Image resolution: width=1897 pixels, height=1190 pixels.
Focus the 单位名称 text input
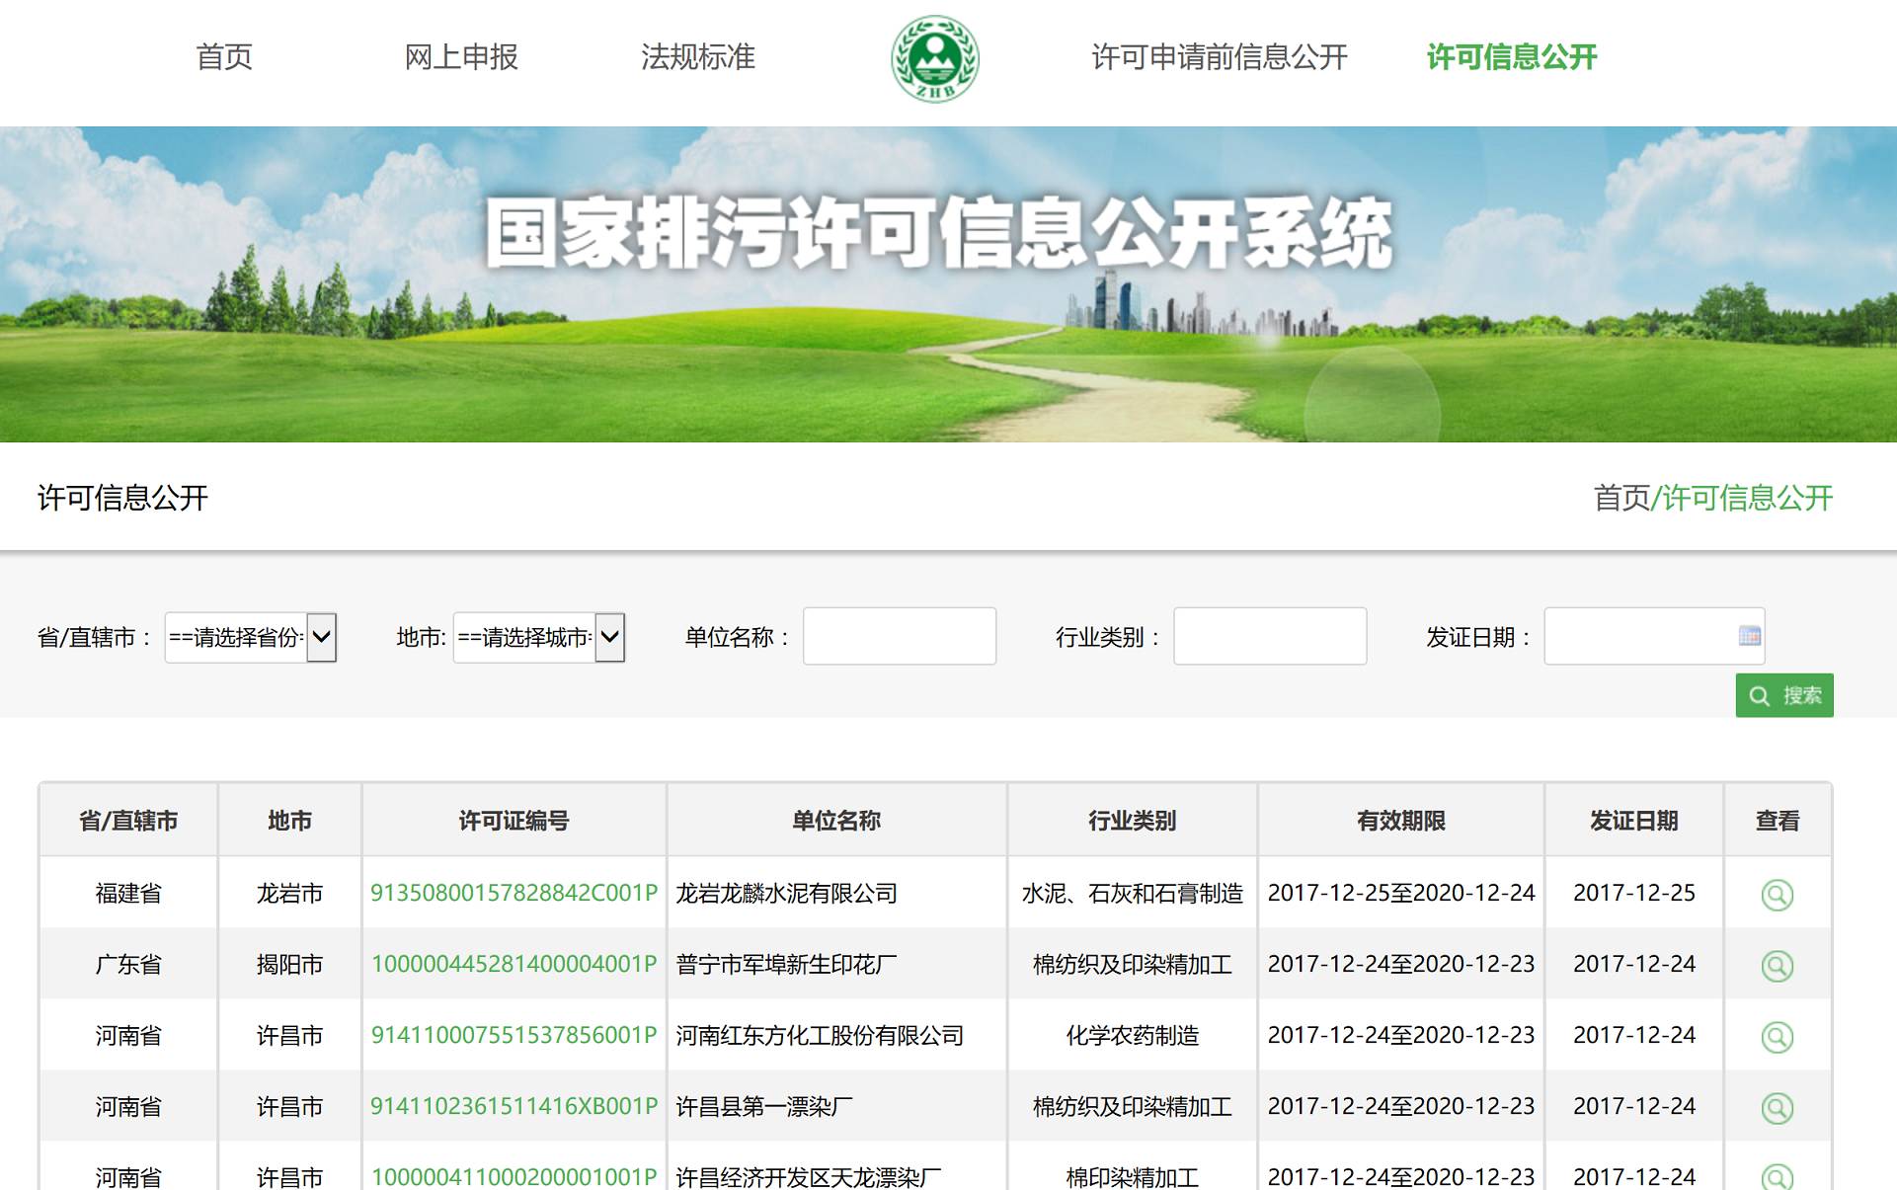(899, 636)
